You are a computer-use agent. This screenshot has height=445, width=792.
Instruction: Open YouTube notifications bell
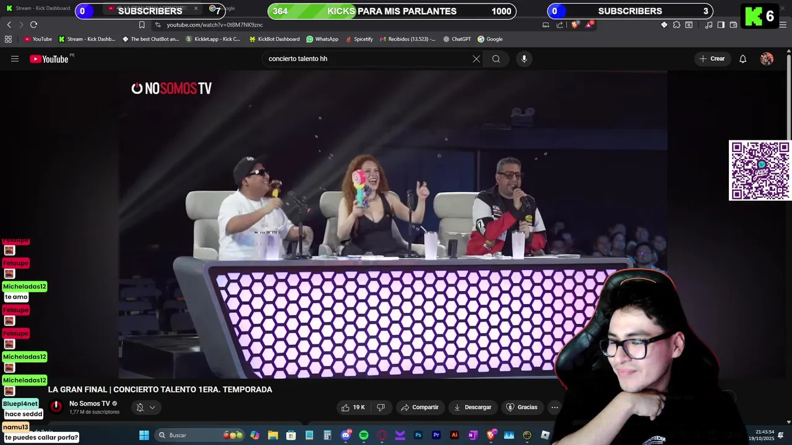743,59
